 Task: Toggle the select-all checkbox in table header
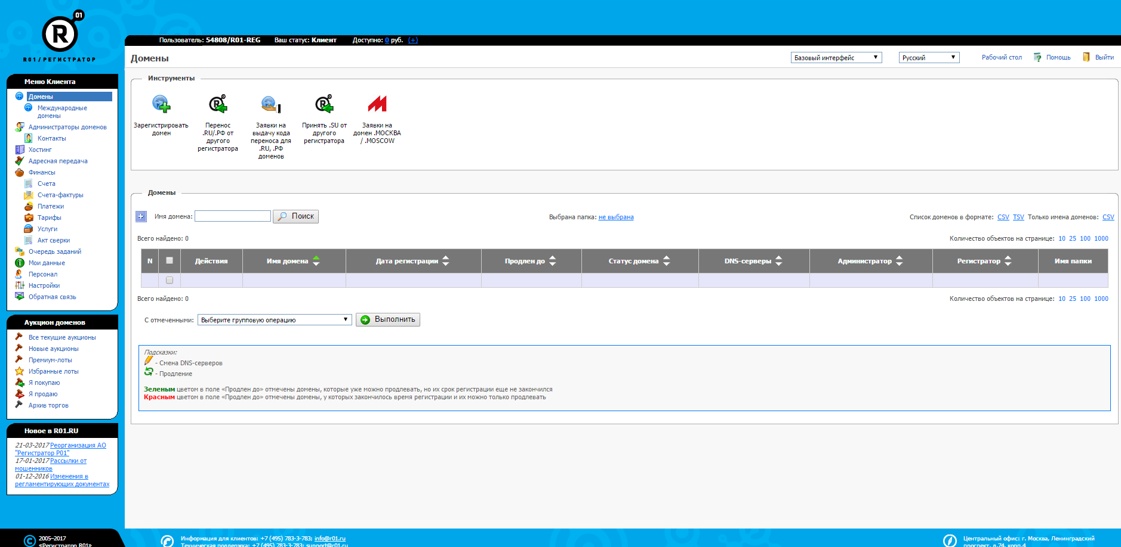(170, 260)
